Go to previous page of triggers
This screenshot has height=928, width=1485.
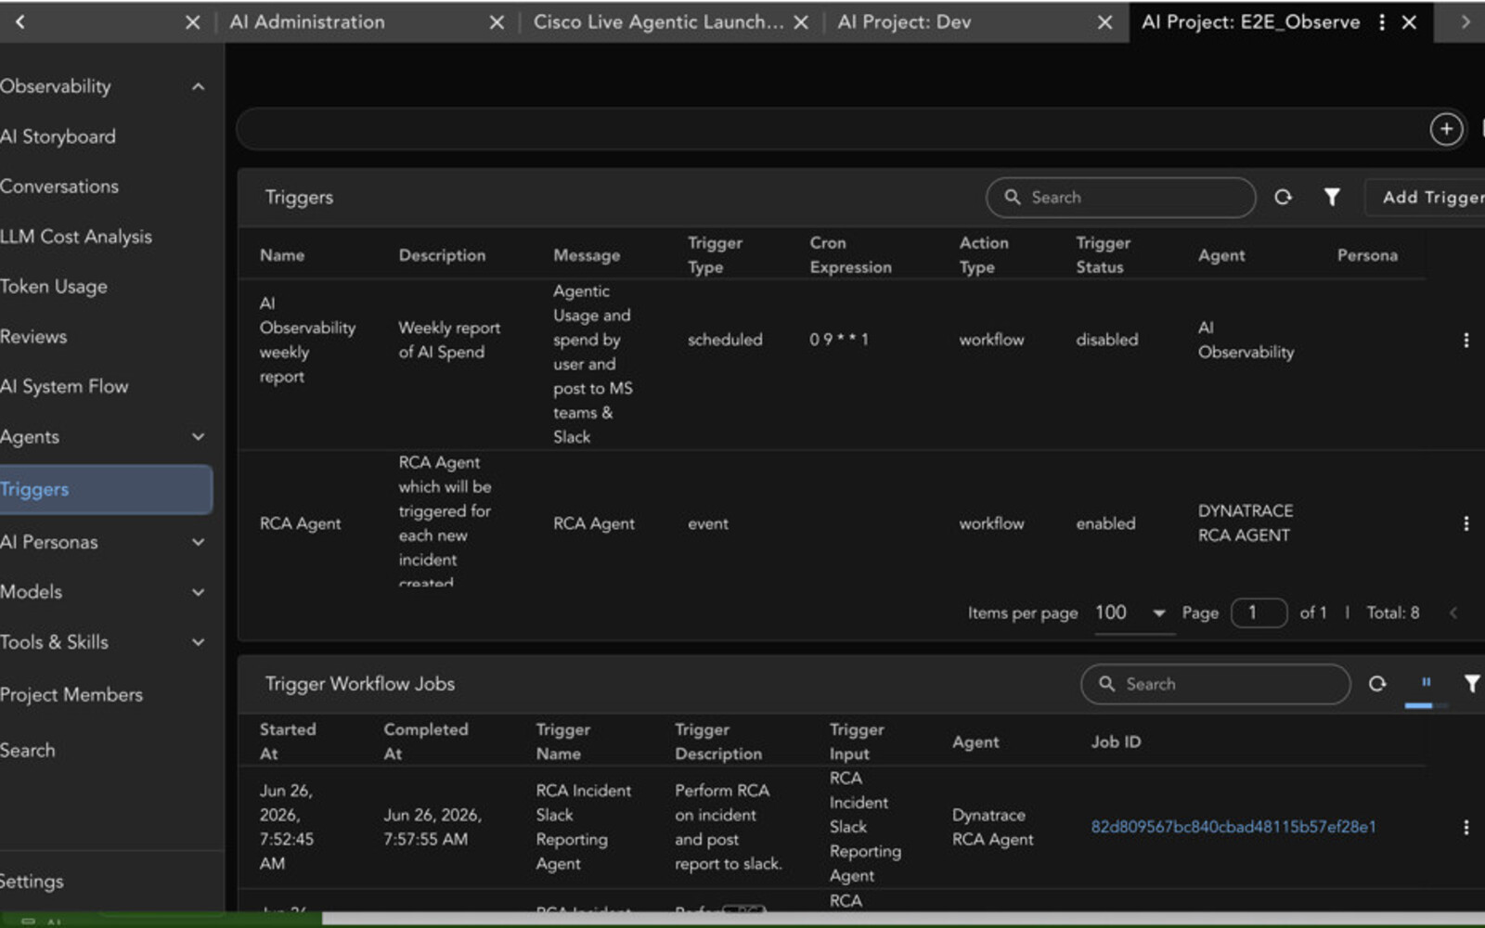1453,612
